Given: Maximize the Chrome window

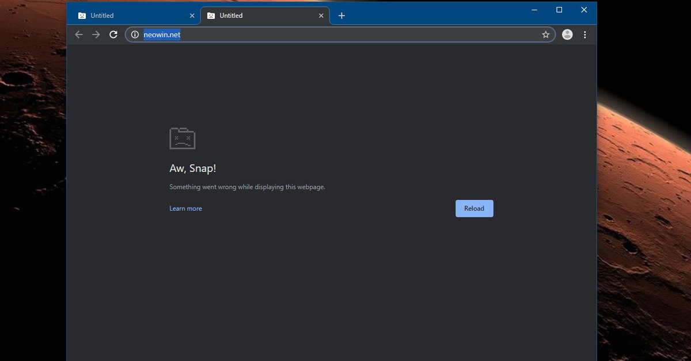Looking at the screenshot, I should (559, 10).
